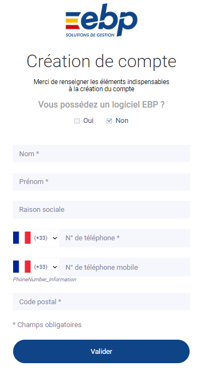Click into the N° de téléphone field
This screenshot has width=200, height=373.
pyautogui.click(x=125, y=238)
